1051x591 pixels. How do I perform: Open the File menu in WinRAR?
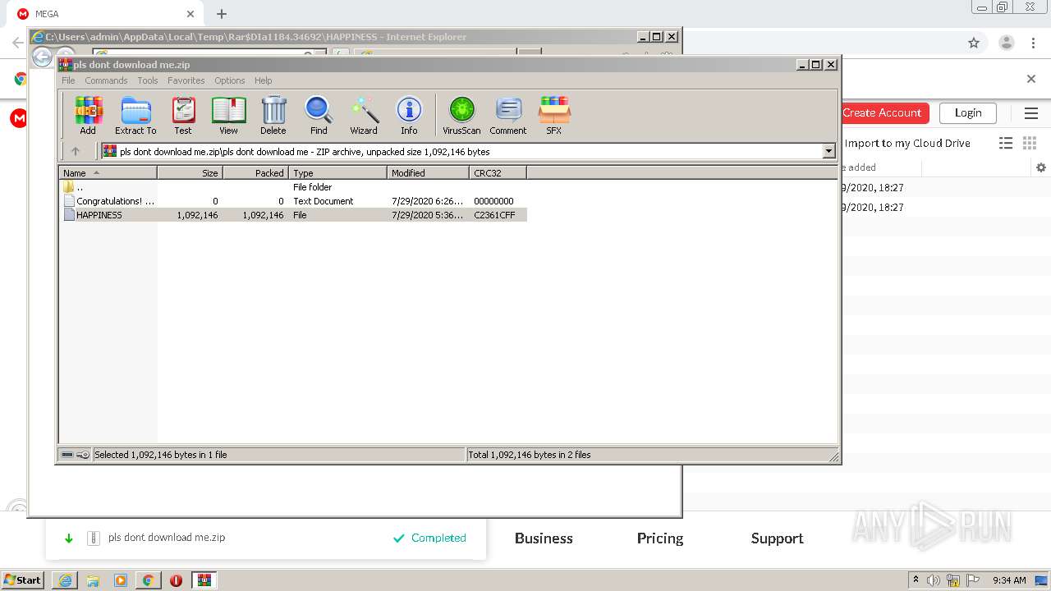[x=68, y=80]
